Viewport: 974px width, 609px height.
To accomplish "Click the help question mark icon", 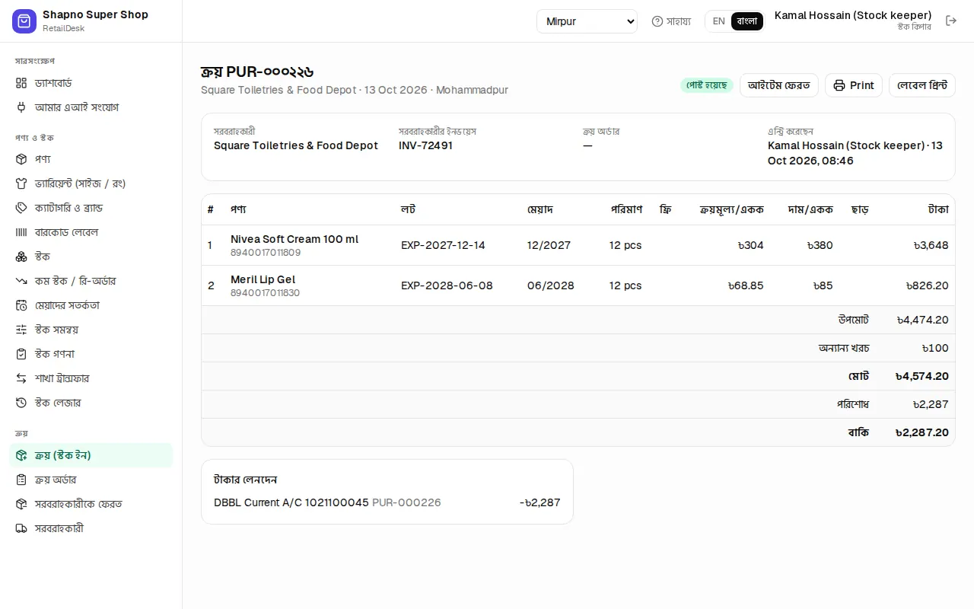I will coord(657,21).
